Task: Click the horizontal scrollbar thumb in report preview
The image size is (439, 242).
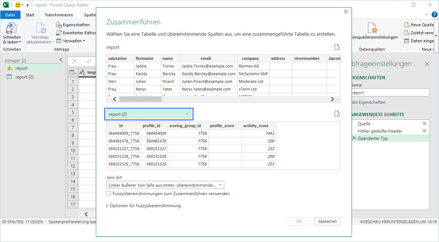Action: (140, 99)
